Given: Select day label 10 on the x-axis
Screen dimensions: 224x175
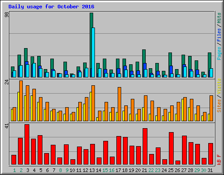Looking at the screenshot, I should [72, 170].
